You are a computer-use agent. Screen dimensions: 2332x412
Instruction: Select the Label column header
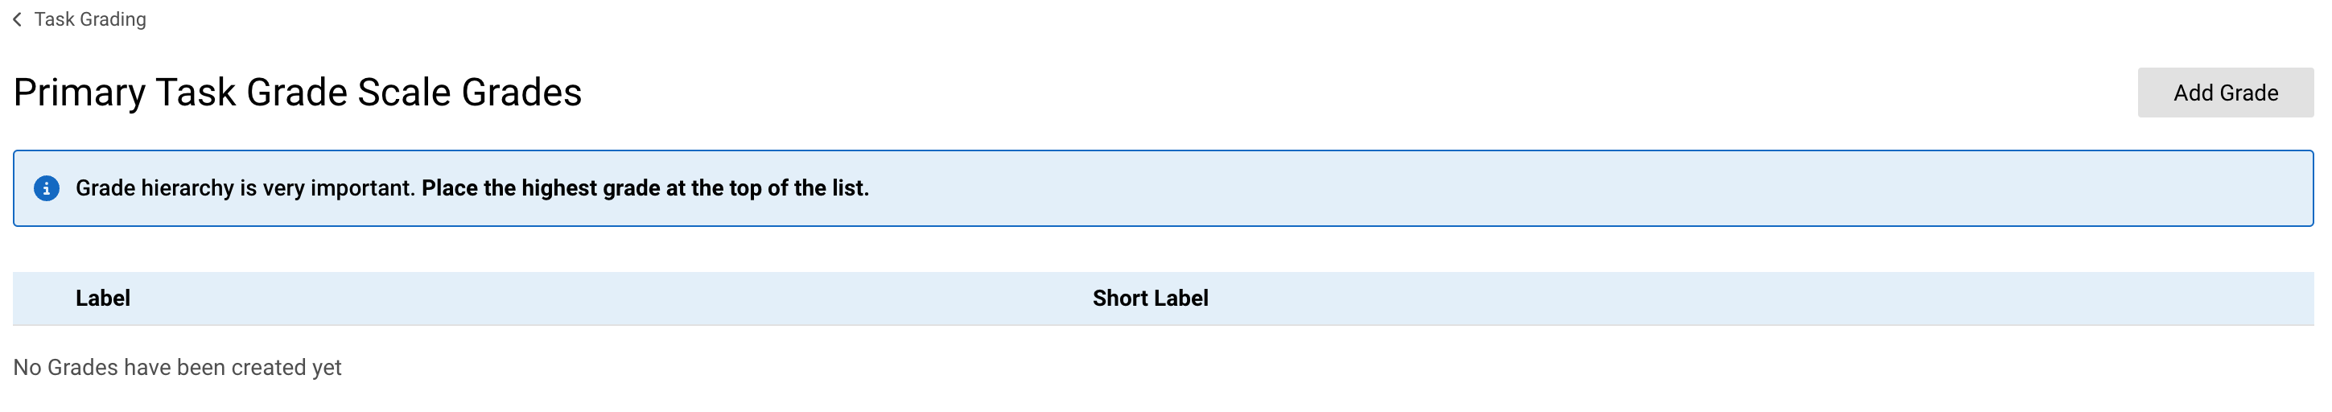pos(102,298)
